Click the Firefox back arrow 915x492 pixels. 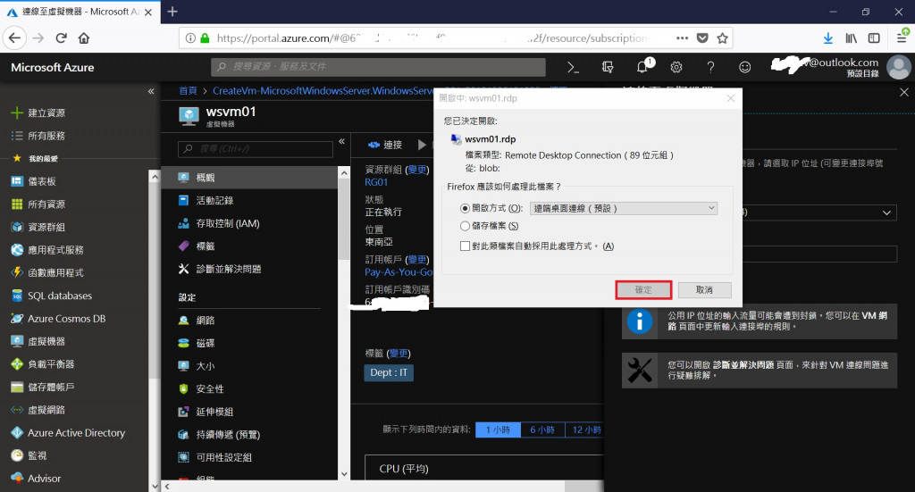click(x=14, y=38)
